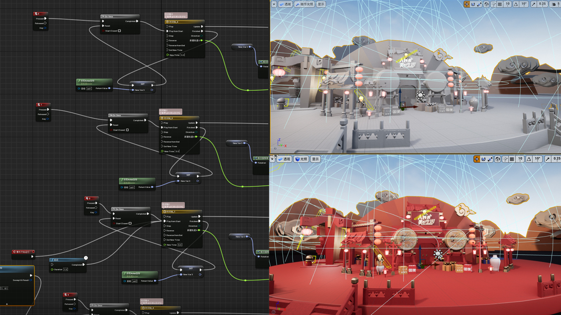The height and width of the screenshot is (315, 561).
Task: Toggle rotation snapping in top viewport
Action: pyautogui.click(x=516, y=4)
